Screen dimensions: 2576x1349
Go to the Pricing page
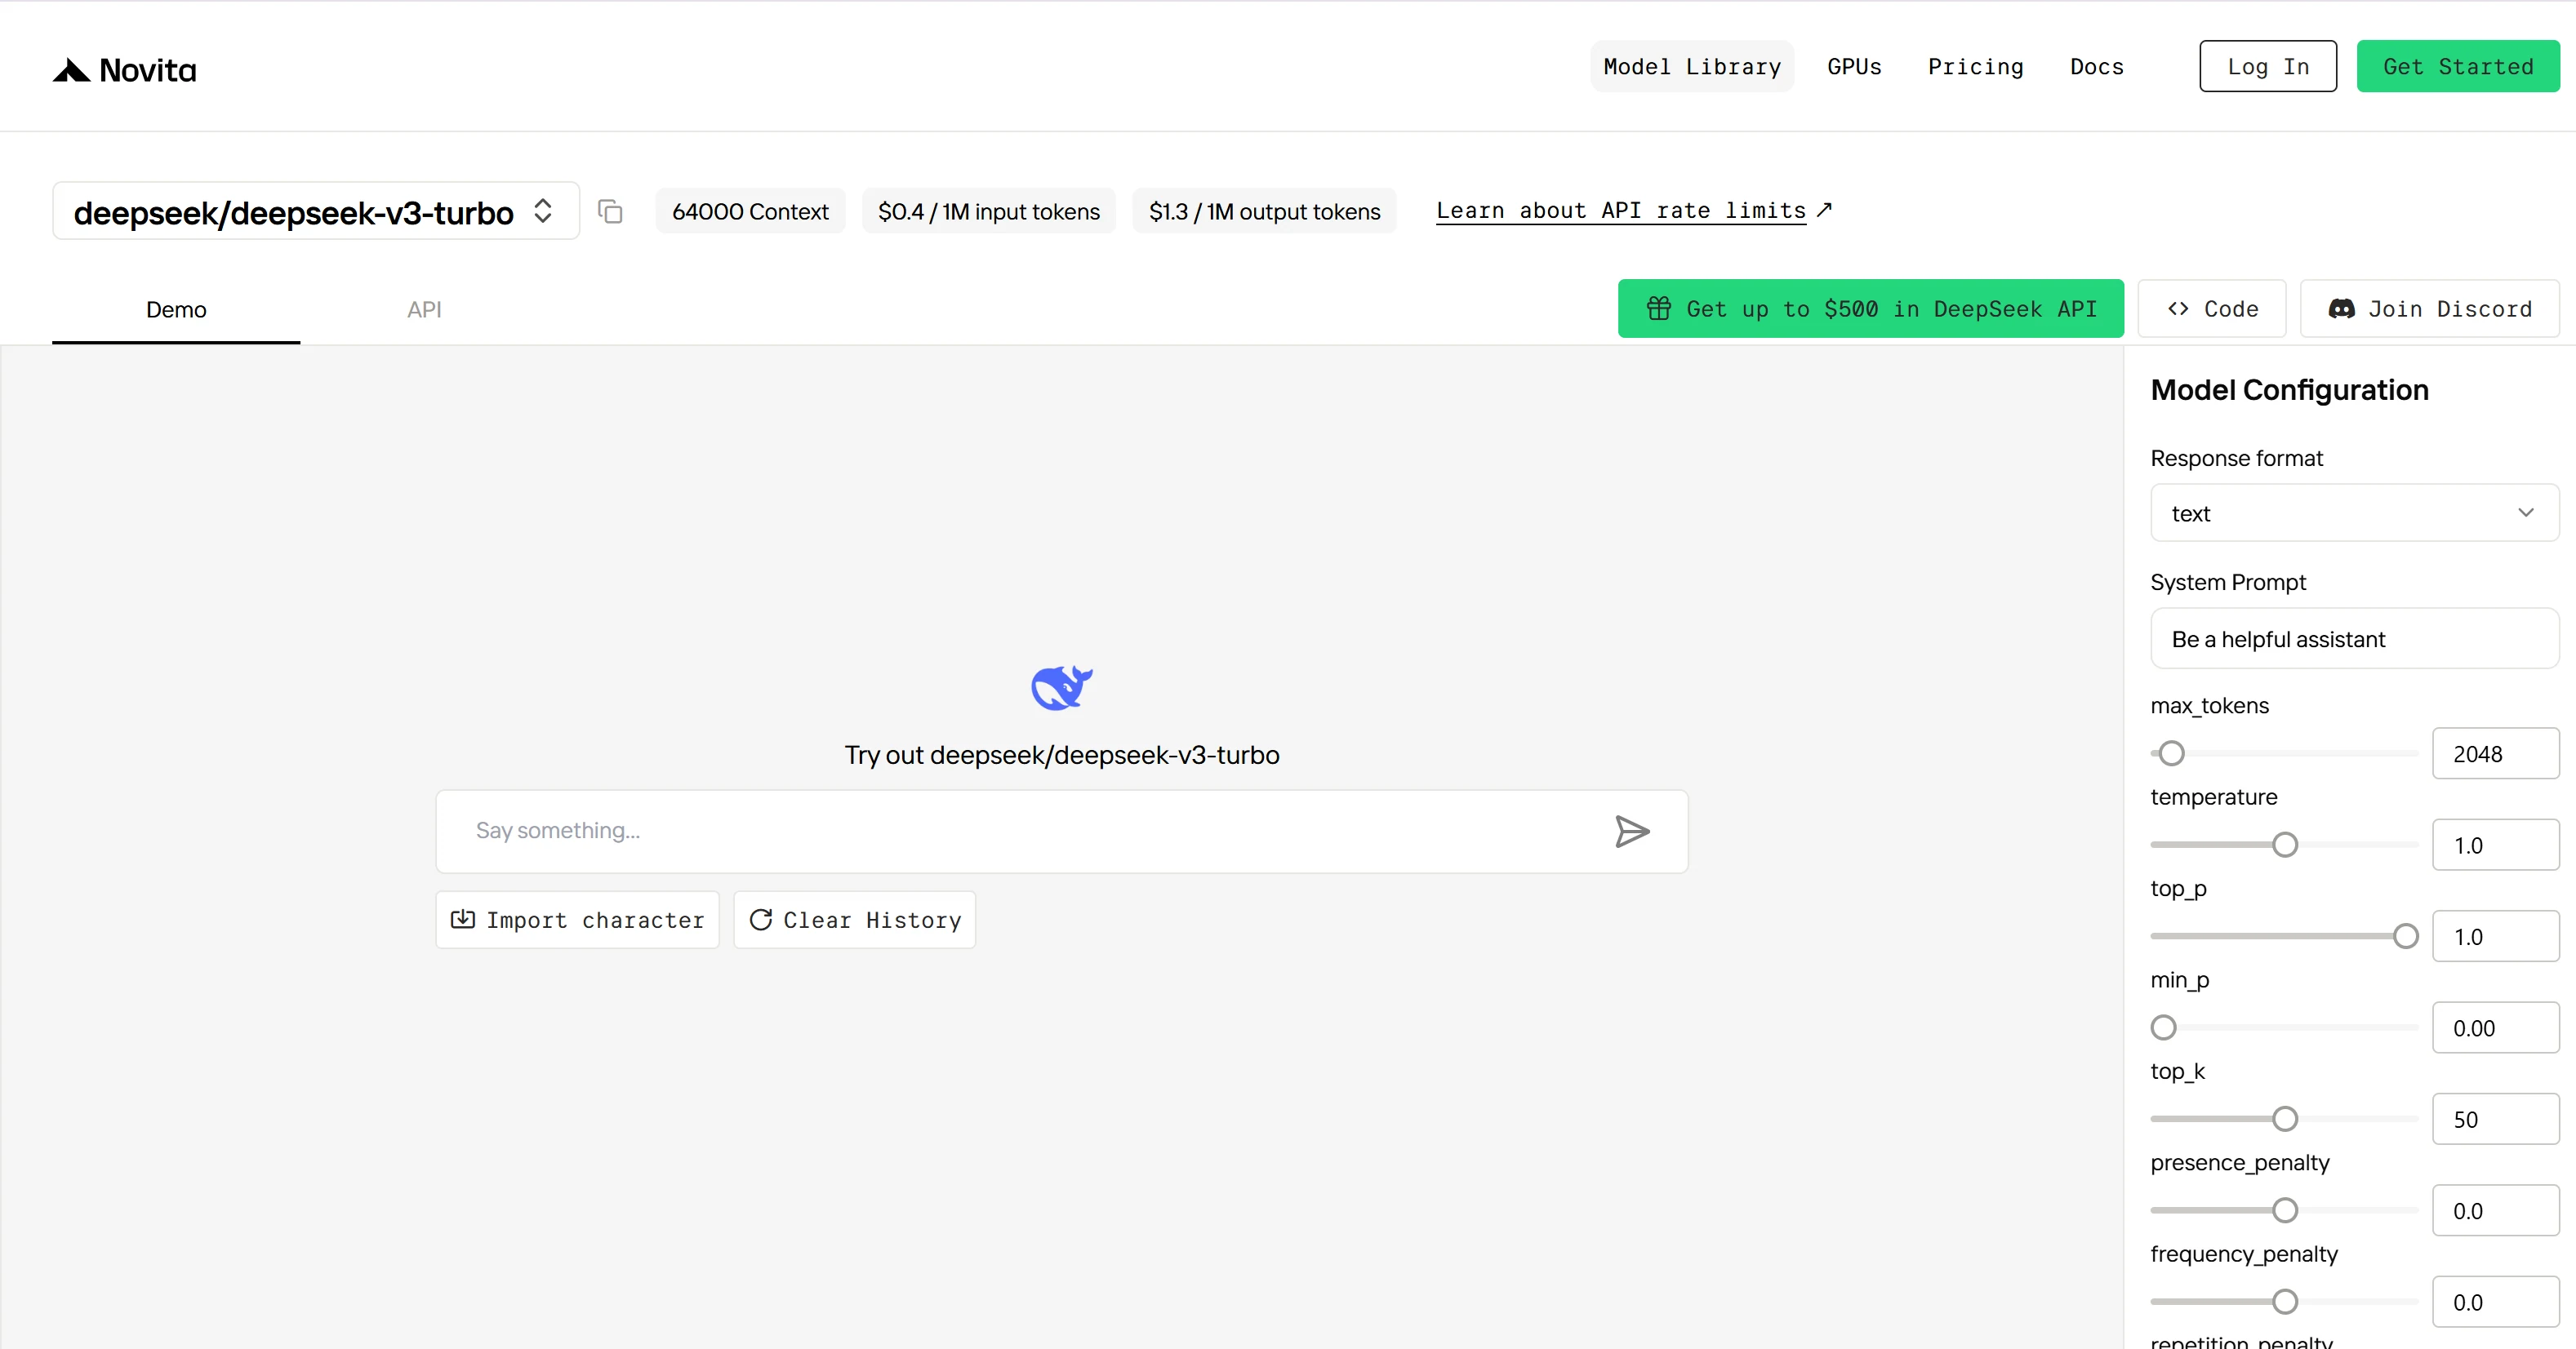coord(1975,66)
